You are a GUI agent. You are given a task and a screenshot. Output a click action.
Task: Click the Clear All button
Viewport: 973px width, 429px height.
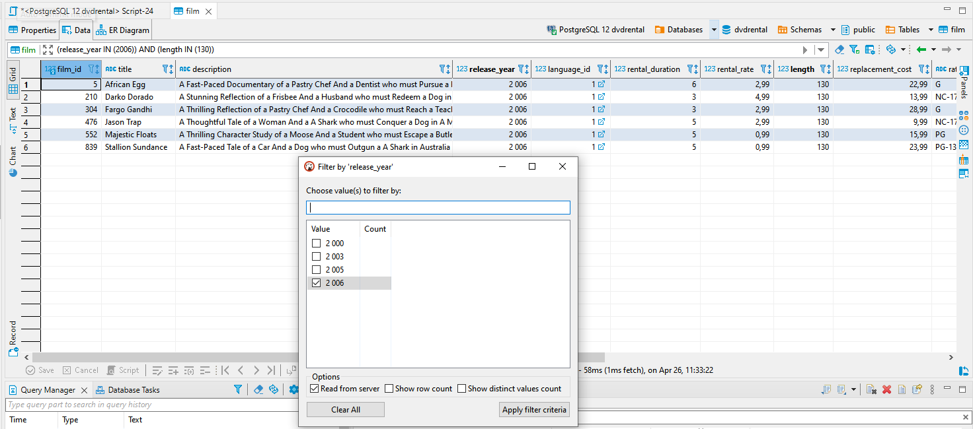[345, 409]
